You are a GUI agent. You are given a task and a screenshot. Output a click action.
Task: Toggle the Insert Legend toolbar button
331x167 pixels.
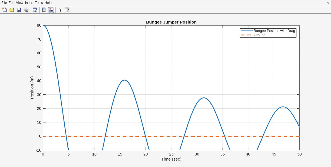coord(51,10)
